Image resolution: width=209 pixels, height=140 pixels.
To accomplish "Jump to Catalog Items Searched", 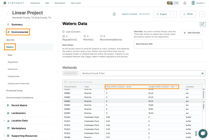I will pos(18,84).
